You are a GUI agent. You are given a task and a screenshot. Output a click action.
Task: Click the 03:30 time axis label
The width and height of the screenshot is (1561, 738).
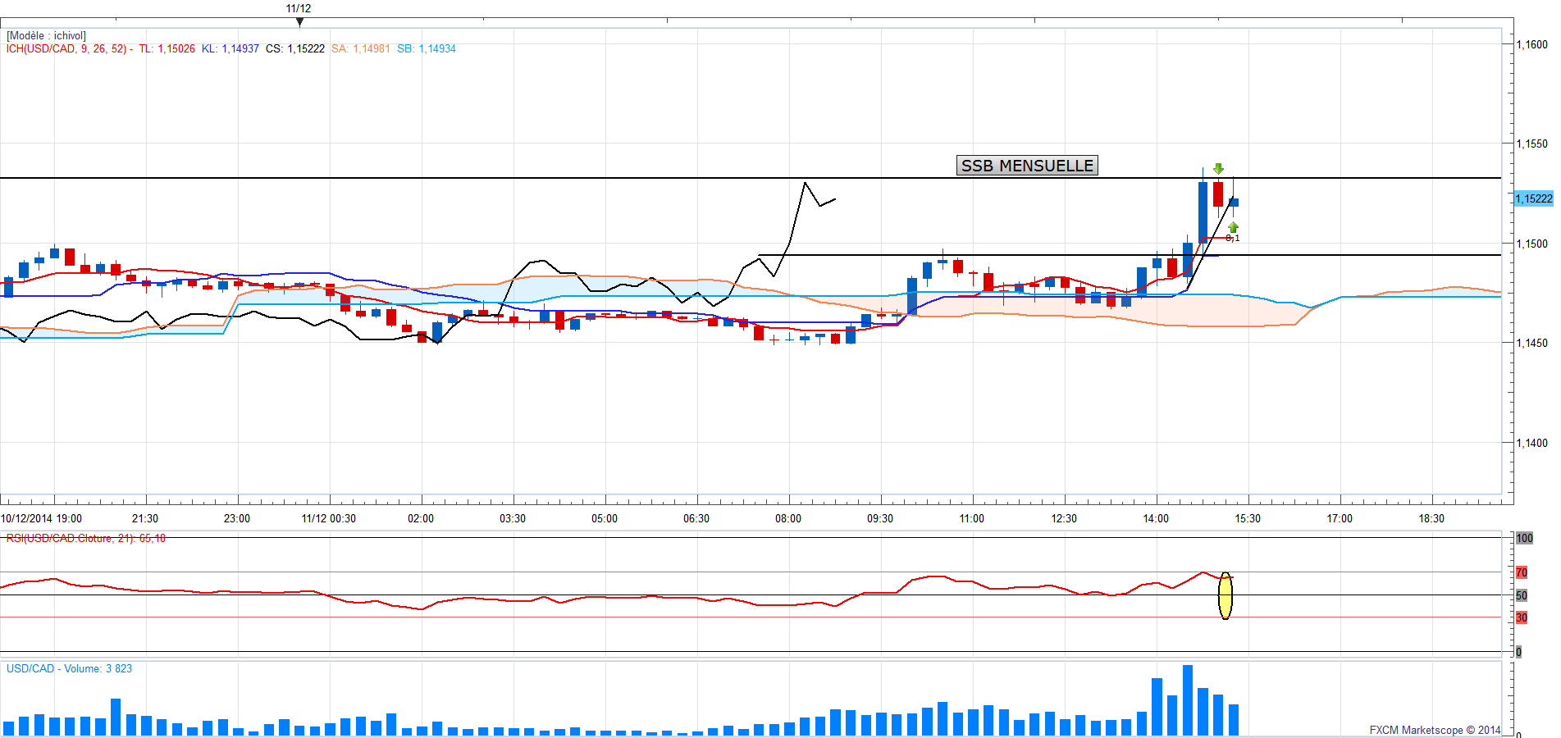[513, 518]
